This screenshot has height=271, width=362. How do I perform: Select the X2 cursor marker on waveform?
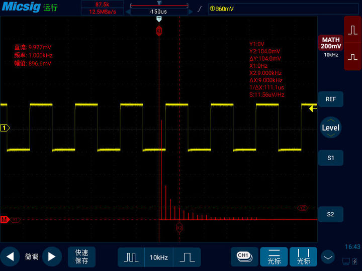tap(179, 227)
